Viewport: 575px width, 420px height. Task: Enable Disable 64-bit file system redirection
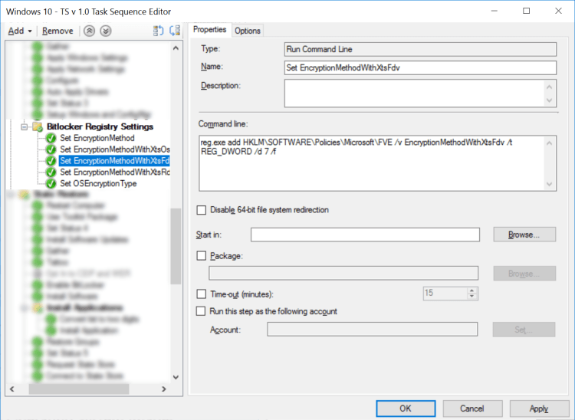point(202,210)
